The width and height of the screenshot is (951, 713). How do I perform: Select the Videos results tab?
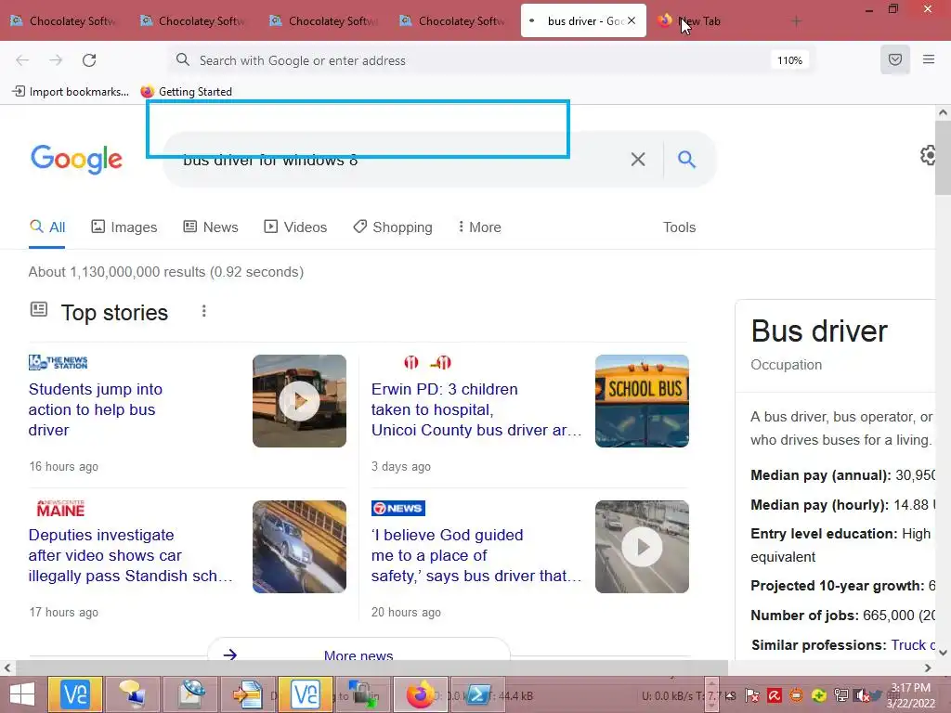click(295, 227)
